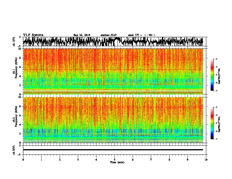The width and height of the screenshot is (232, 179).
Task: Select the "Time (min)" axis label
Action: click(117, 162)
